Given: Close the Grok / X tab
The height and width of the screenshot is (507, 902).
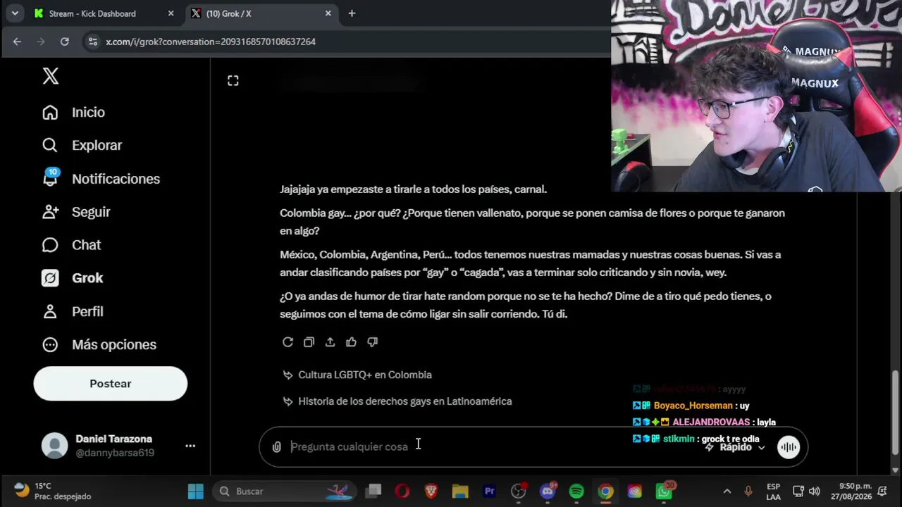Looking at the screenshot, I should (x=328, y=13).
